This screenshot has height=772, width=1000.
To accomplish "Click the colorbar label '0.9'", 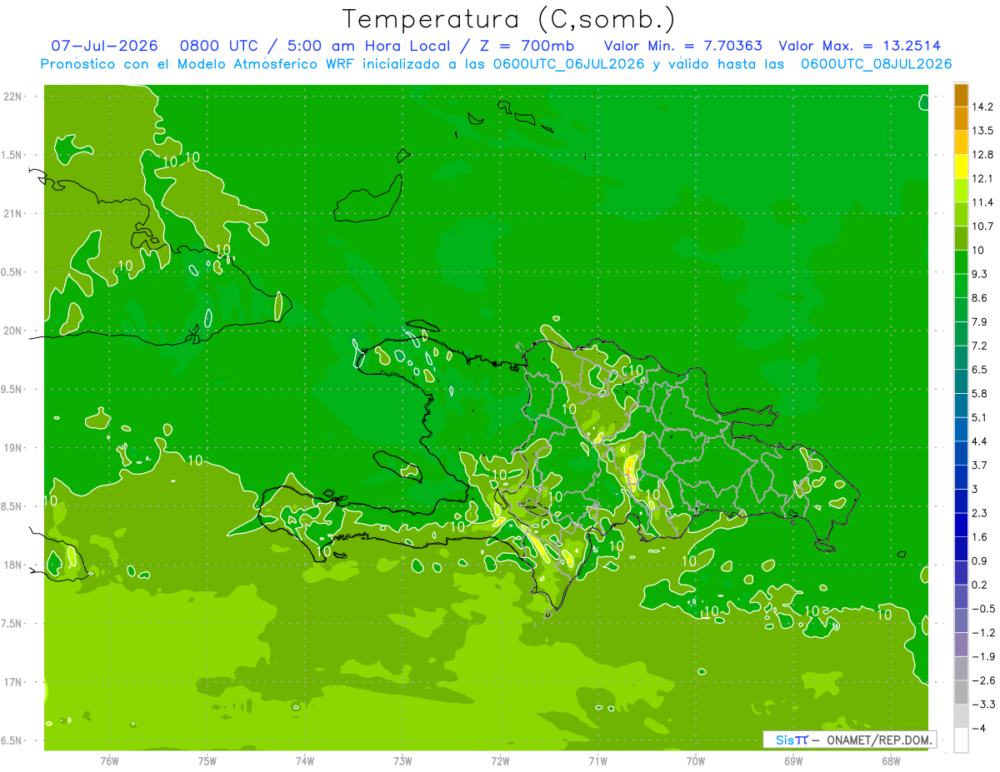I will [x=980, y=560].
